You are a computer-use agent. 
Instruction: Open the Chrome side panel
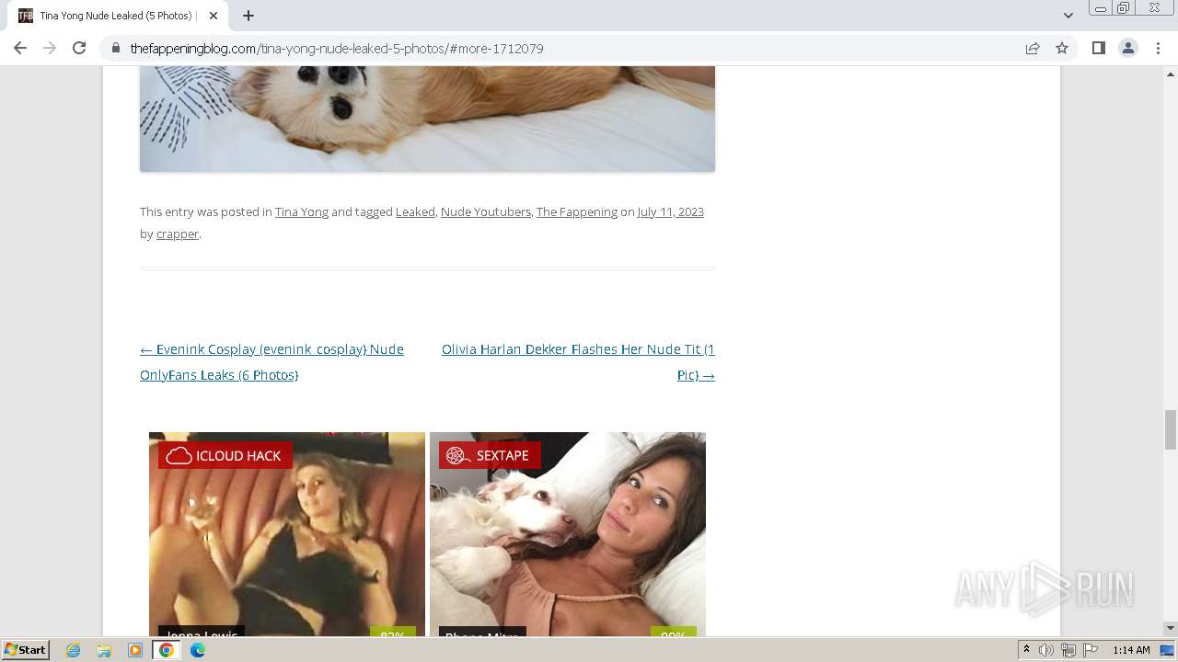click(x=1098, y=48)
